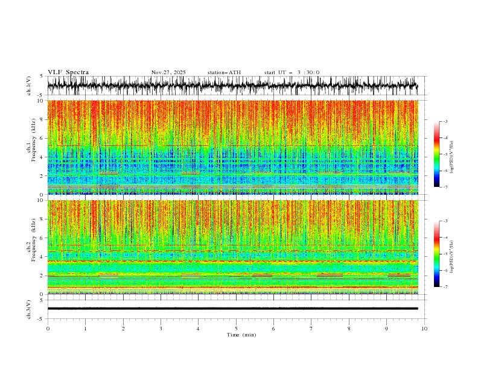Click the ch.2 color bar 'log(PSD)(V²/Hz)' label
Screen dimensions: 478x369
coord(451,257)
